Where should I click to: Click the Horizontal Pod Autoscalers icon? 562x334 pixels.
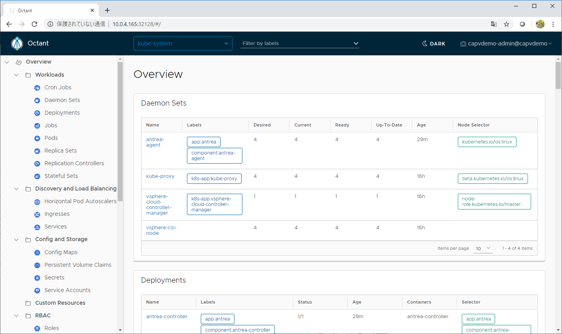coord(37,202)
